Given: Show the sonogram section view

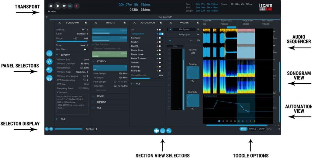Looking at the screenshot, I should pyautogui.click(x=163, y=131).
